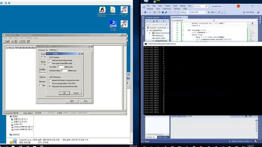Viewport: 262px width, 147px height.
Task: Click the Visual Studio logo icon
Action: click(x=144, y=7)
